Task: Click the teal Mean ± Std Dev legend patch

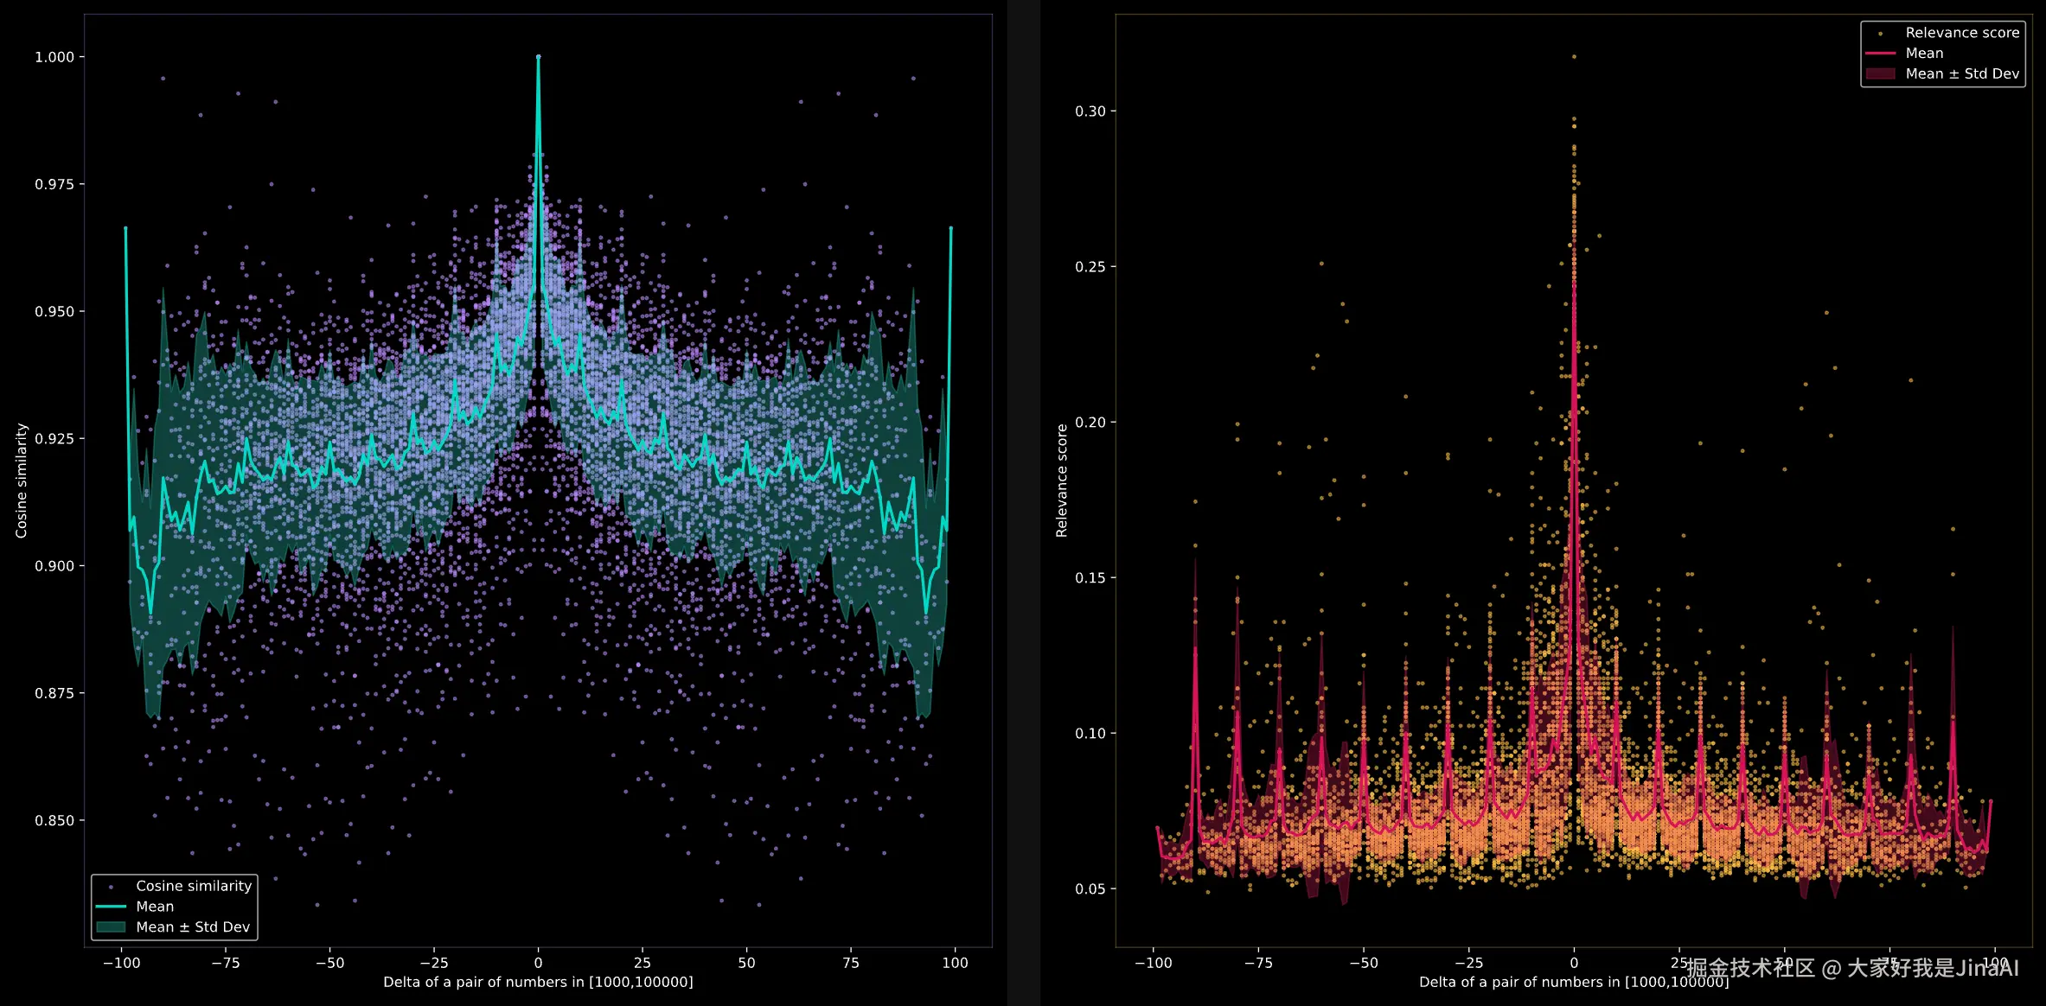Action: point(111,927)
